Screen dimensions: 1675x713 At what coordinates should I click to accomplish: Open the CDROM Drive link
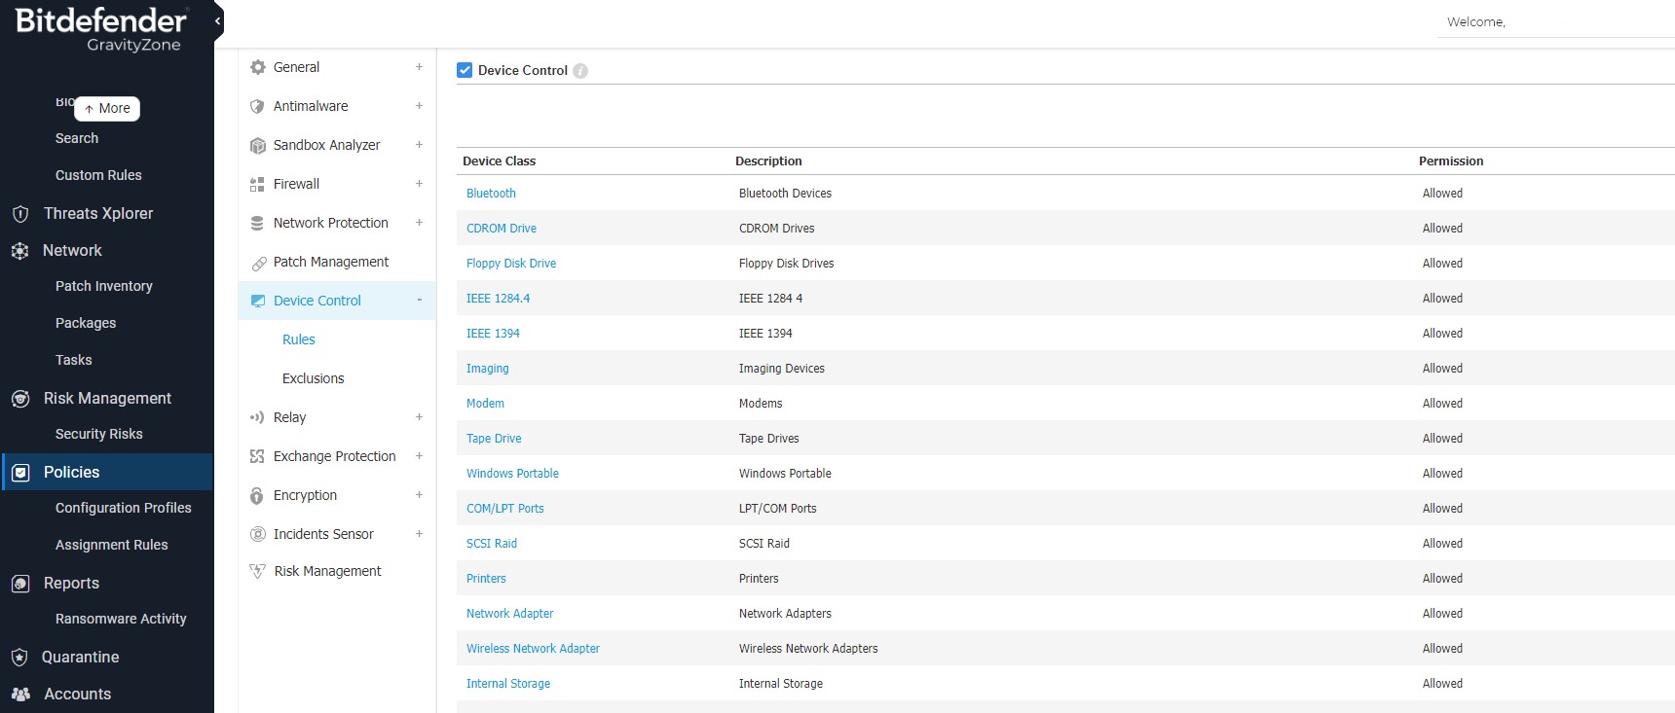tap(502, 229)
